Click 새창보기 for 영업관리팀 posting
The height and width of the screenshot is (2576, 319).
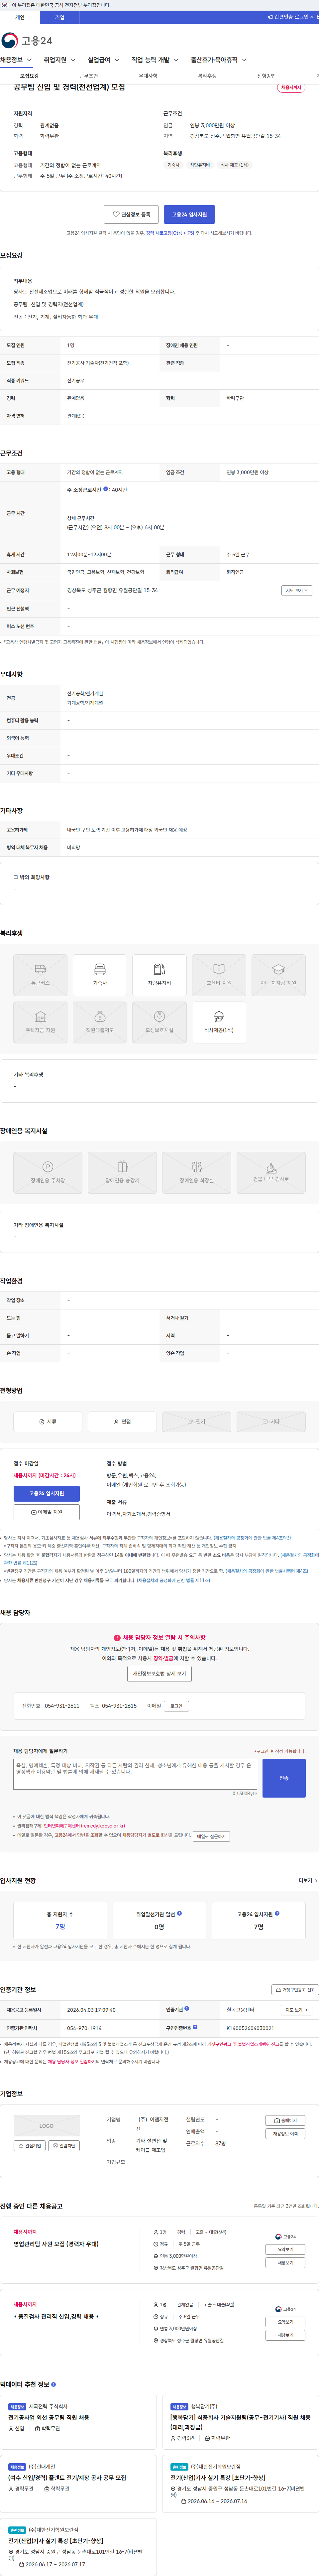pos(285,2262)
